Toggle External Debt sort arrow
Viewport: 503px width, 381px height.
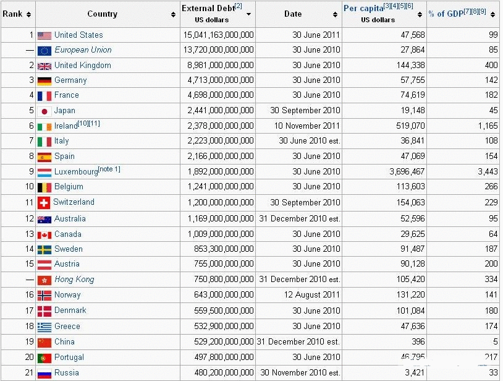pyautogui.click(x=248, y=14)
